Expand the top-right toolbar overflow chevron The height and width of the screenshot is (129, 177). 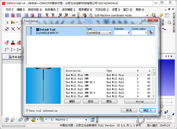[174, 15]
